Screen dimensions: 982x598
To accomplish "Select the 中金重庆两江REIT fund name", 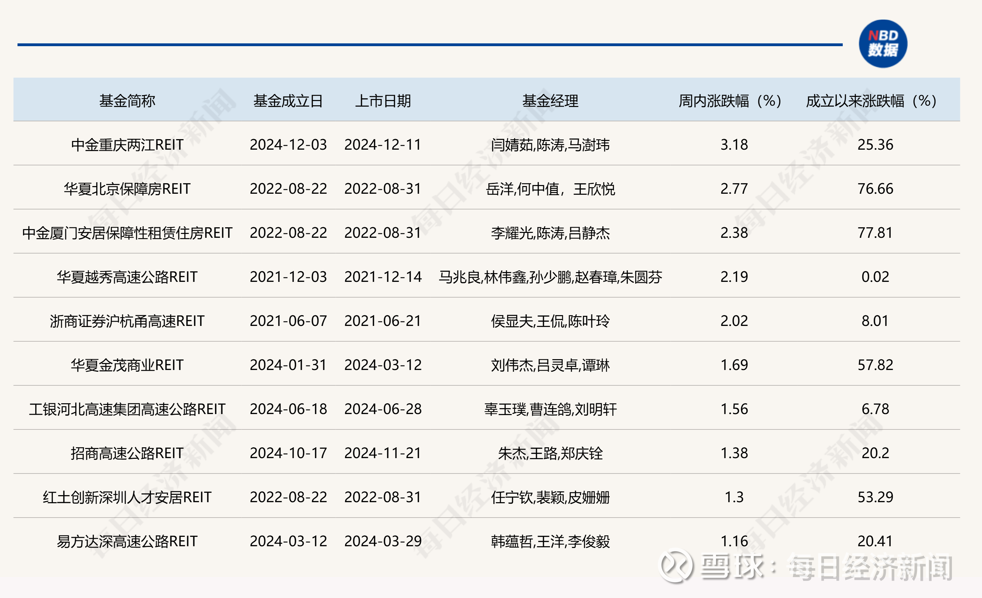I will 127,144.
